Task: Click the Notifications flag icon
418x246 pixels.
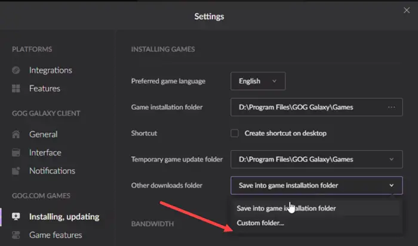Action: click(16, 171)
